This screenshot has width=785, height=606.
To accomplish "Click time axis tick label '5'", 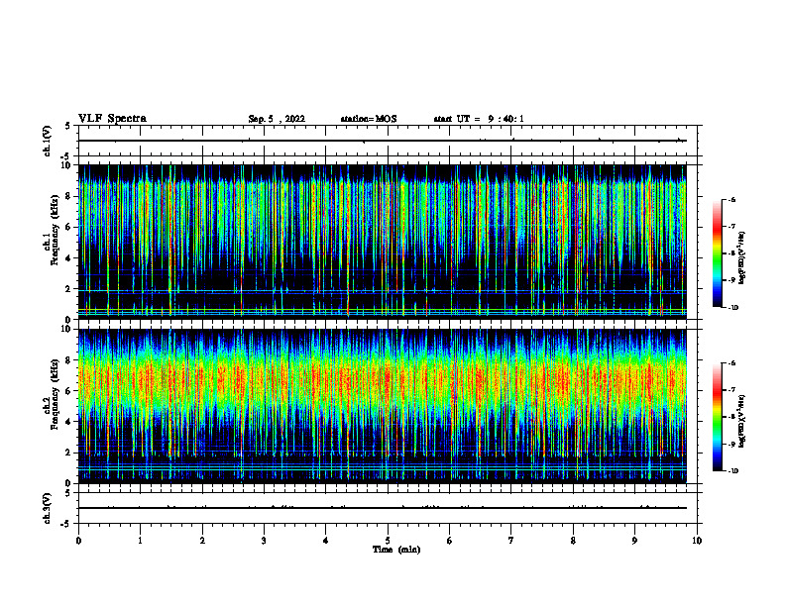I will click(x=388, y=541).
